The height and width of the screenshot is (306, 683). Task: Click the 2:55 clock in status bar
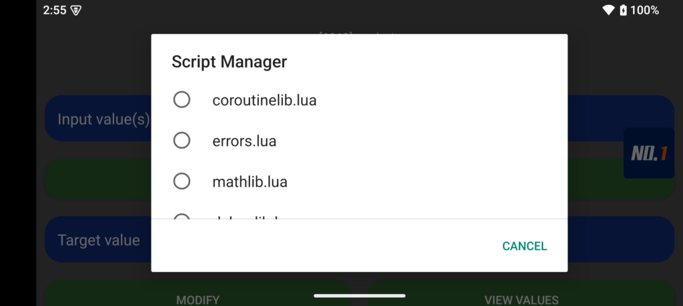(55, 10)
